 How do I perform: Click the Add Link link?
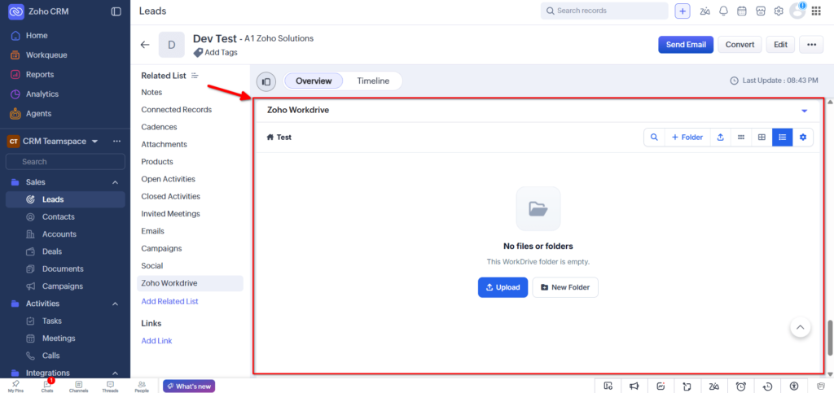156,341
